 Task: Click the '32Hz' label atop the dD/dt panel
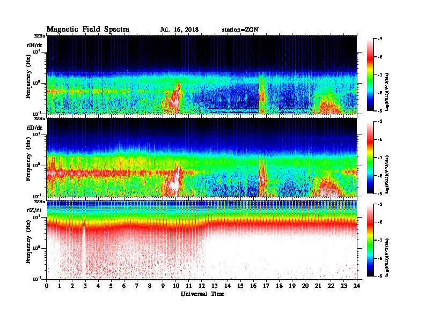pyautogui.click(x=40, y=118)
